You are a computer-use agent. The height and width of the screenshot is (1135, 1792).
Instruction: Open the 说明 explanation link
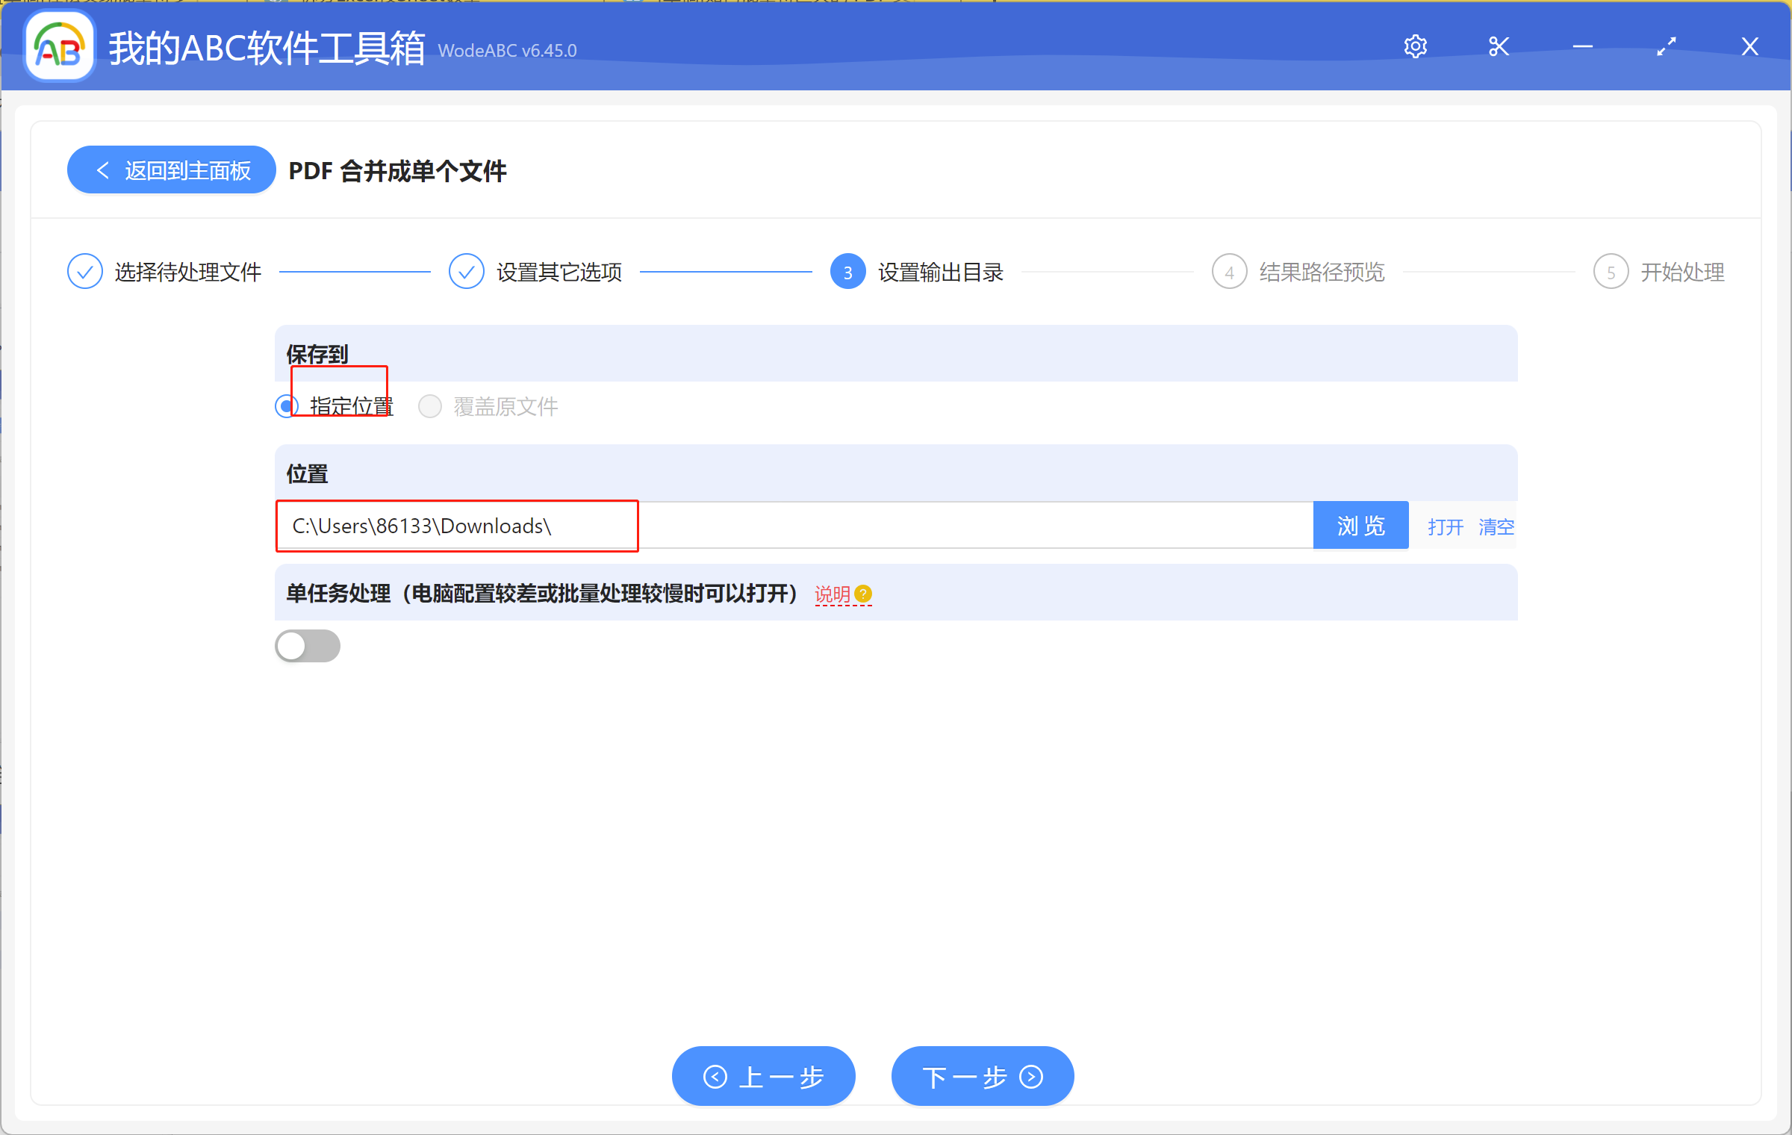click(x=831, y=594)
